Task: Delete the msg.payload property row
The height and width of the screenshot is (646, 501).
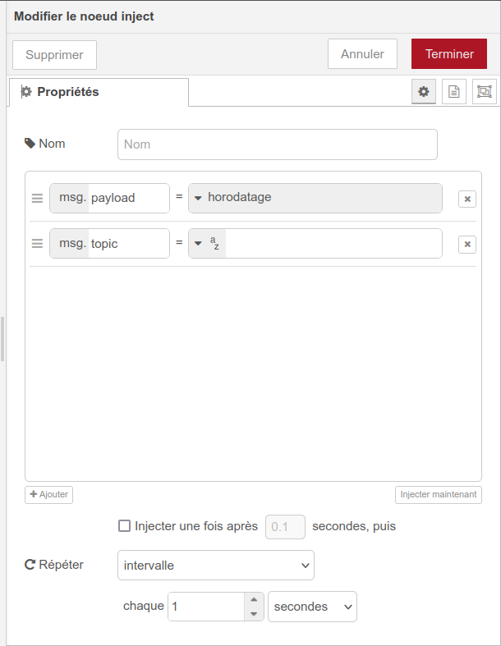Action: pos(467,199)
